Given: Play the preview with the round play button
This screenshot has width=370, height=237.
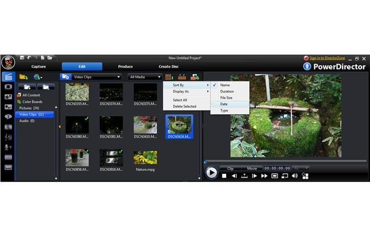Looking at the screenshot, I should pyautogui.click(x=211, y=173).
